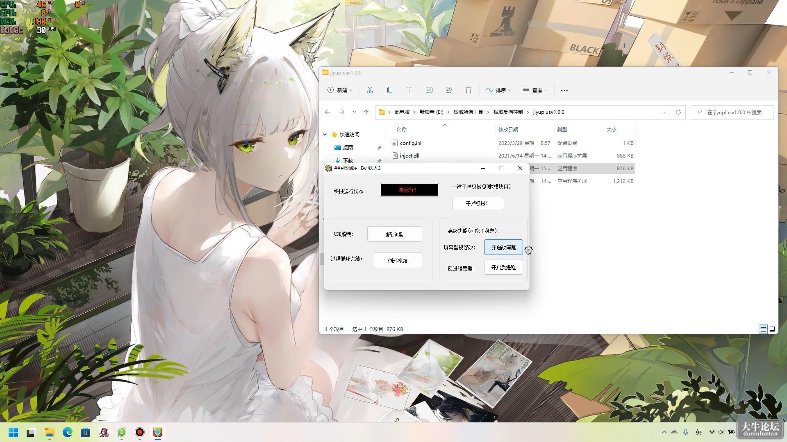Image resolution: width=787 pixels, height=442 pixels.
Task: Open the Windows Start menu
Action: 13,432
